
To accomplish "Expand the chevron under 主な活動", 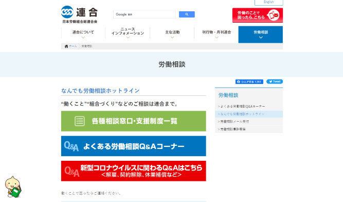I will coord(172,38).
